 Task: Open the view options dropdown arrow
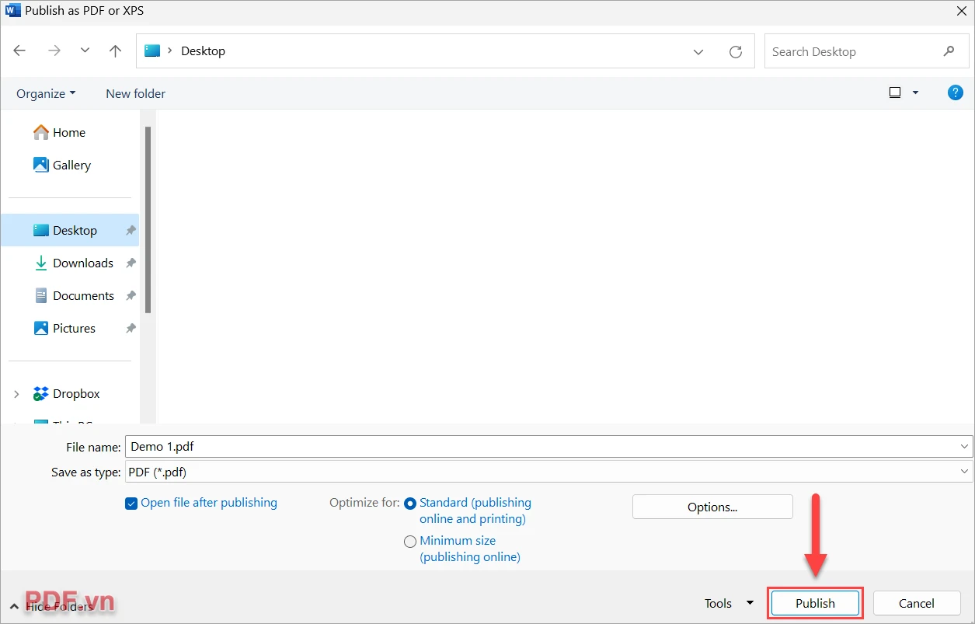[x=915, y=92]
